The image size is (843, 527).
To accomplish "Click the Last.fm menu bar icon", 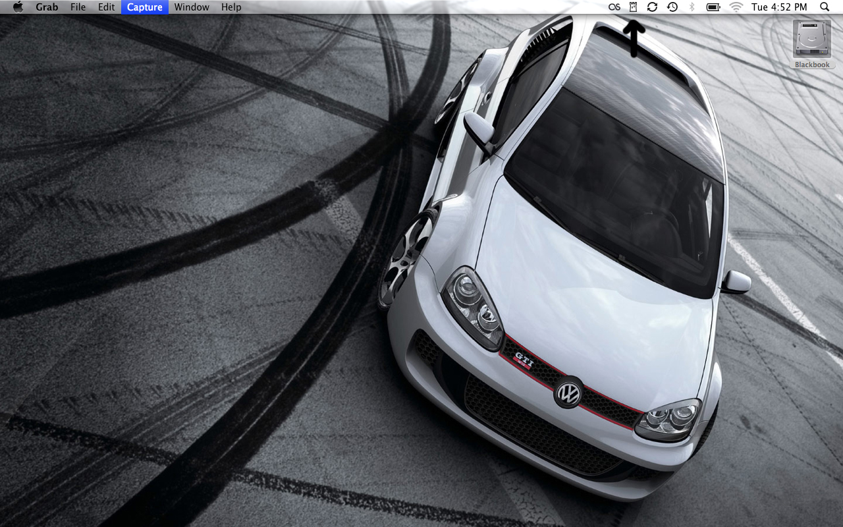I will pos(614,7).
